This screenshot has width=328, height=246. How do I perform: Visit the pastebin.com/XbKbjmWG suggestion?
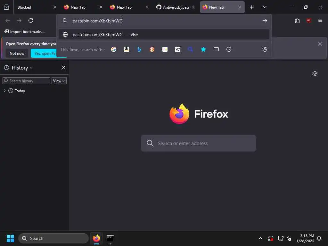click(x=164, y=35)
